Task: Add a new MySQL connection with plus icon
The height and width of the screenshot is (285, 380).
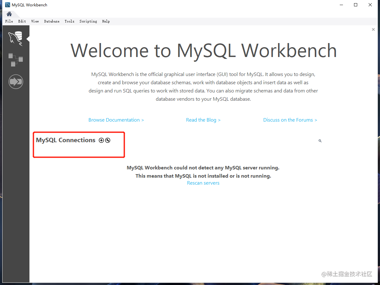Action: click(101, 140)
